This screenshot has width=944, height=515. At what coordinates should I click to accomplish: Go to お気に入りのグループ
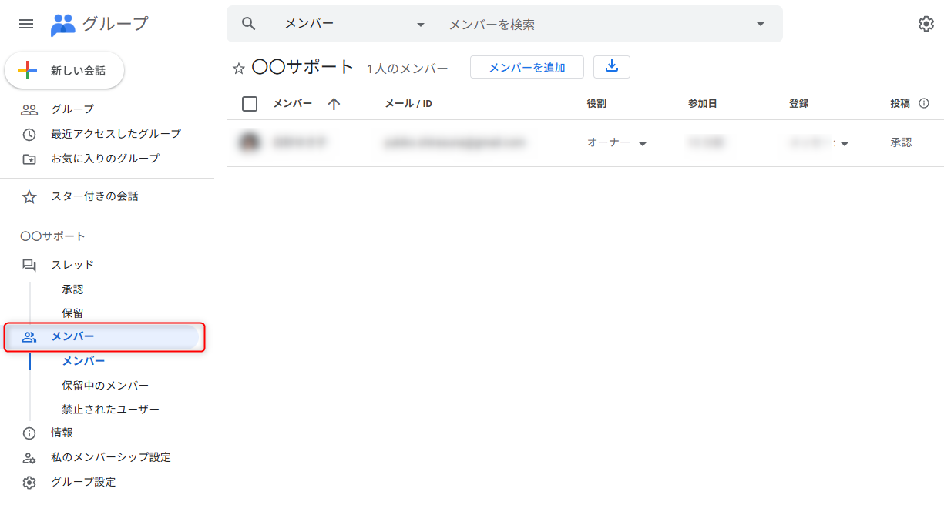105,159
